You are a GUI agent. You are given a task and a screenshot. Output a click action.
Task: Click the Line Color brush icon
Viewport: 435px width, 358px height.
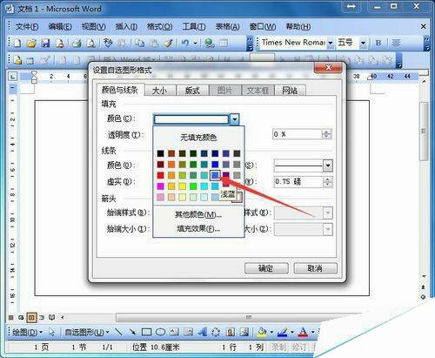283,332
